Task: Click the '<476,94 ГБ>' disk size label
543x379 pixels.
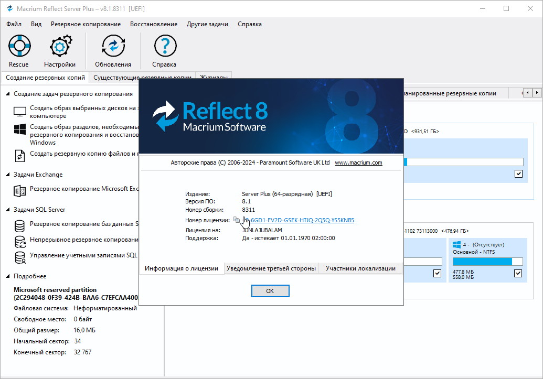Action: [x=455, y=231]
